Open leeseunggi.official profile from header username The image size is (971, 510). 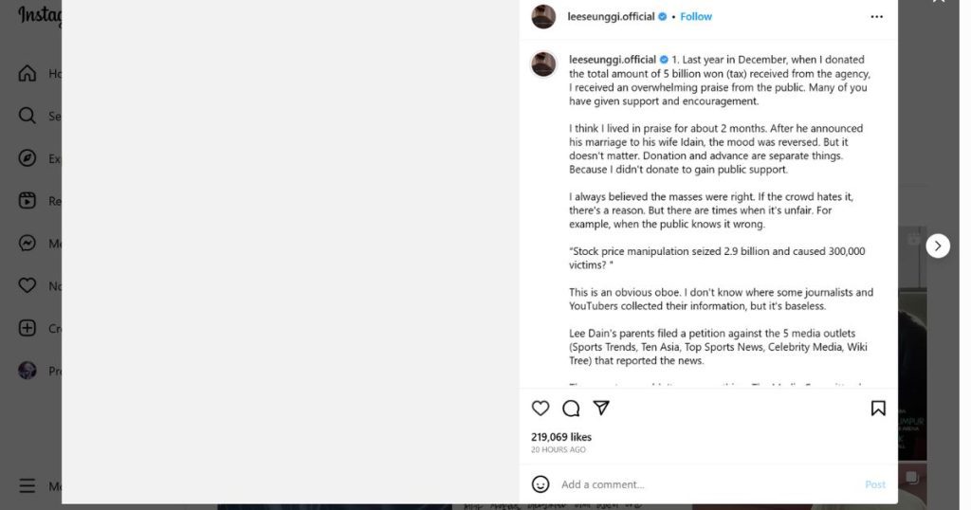pyautogui.click(x=612, y=17)
